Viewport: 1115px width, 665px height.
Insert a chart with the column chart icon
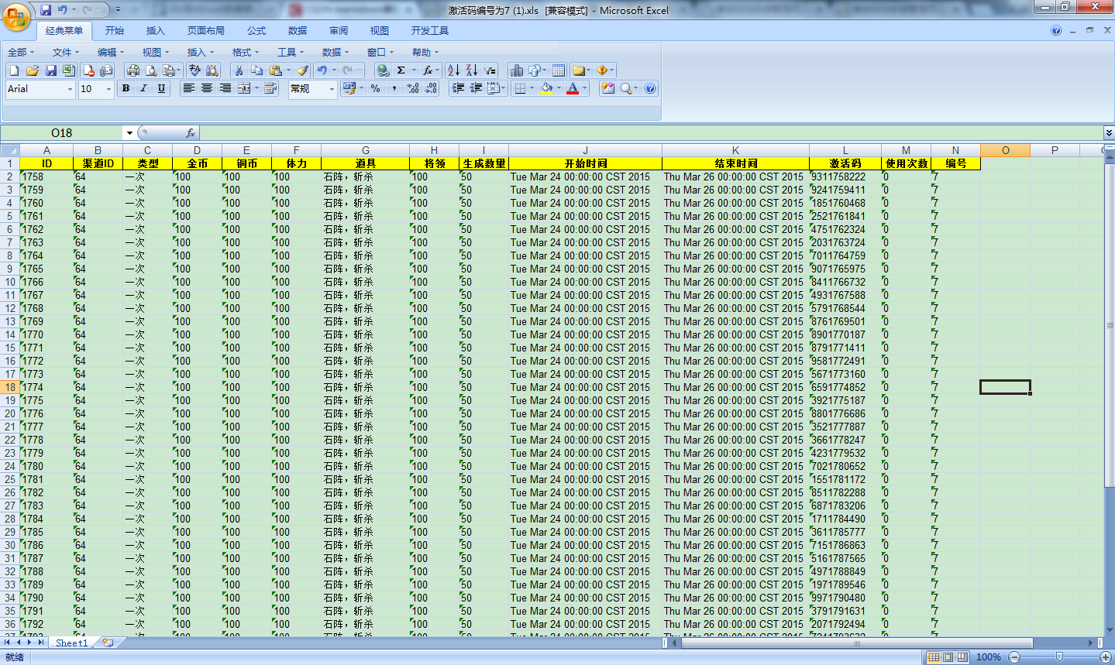(517, 70)
